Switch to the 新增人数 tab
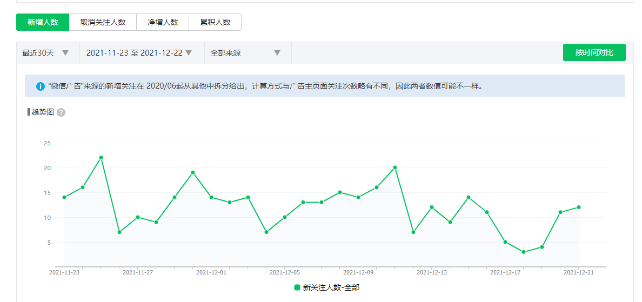This screenshot has height=302, width=642. (x=43, y=22)
